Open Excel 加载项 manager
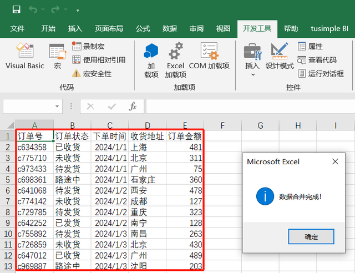 coord(175,60)
